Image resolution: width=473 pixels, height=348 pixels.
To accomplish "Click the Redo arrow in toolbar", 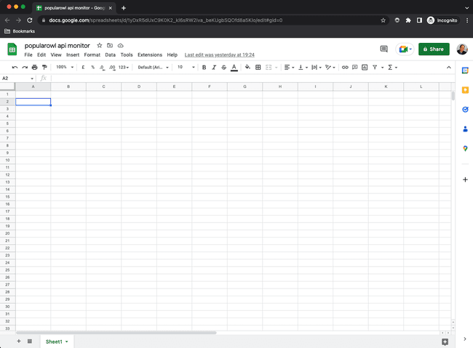I will click(25, 67).
